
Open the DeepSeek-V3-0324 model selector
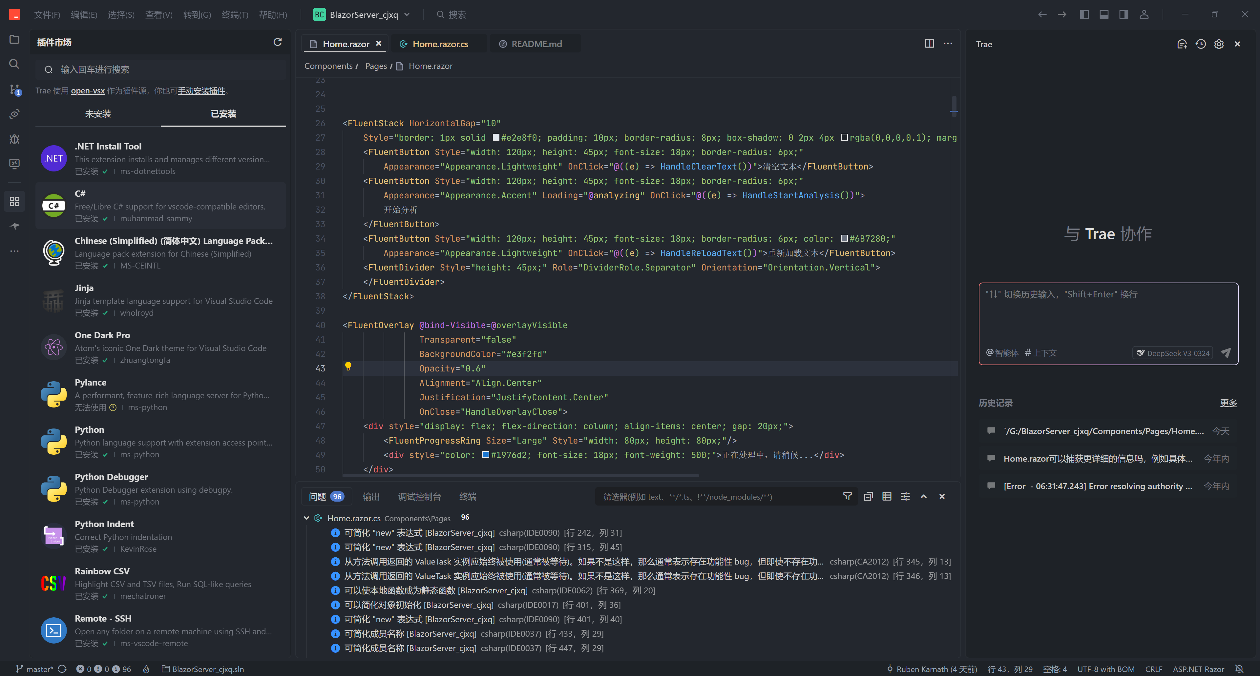tap(1172, 353)
